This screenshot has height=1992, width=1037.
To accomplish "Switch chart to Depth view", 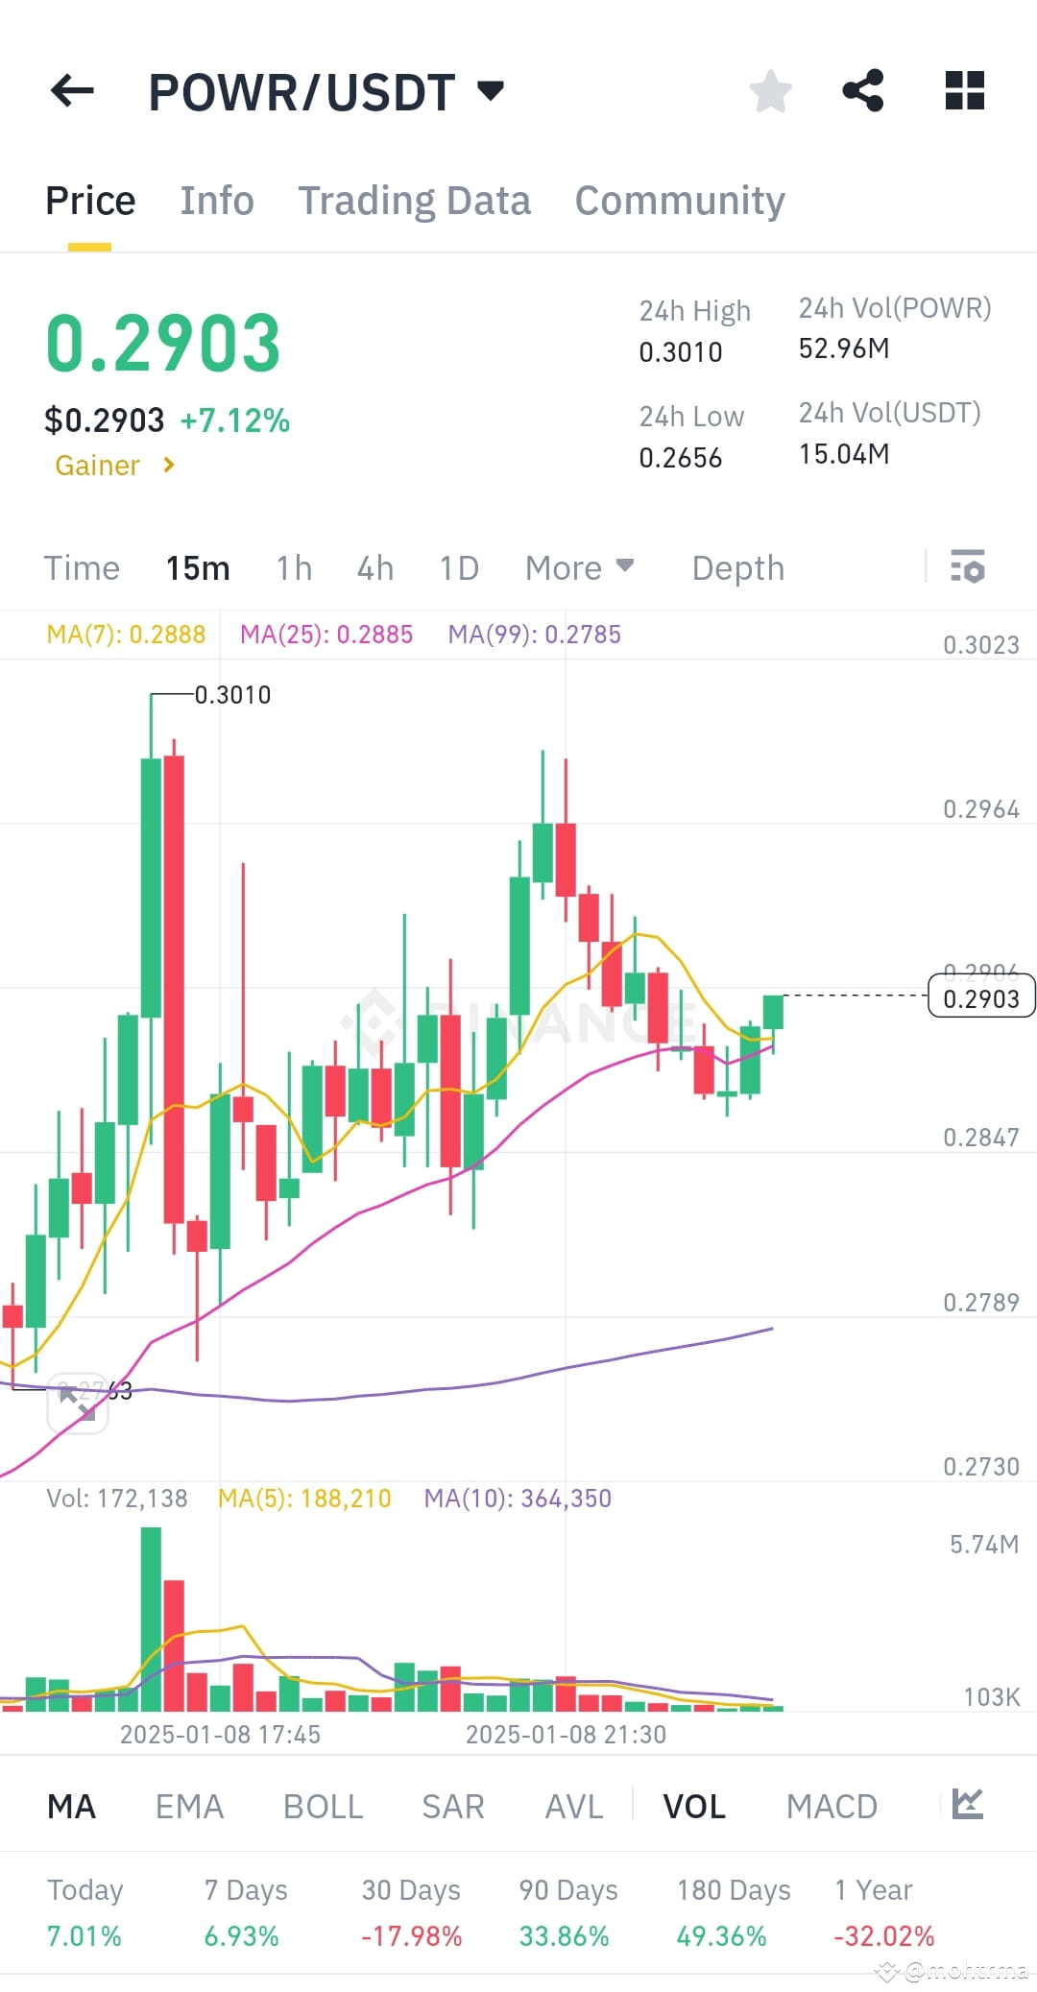I will tap(737, 567).
